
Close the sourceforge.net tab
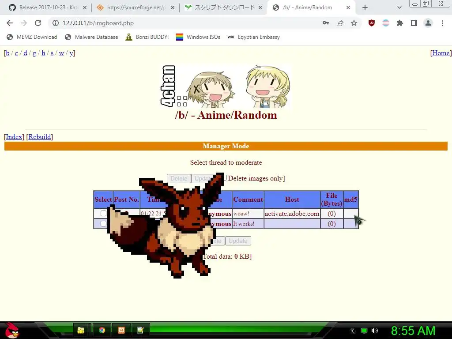click(173, 8)
